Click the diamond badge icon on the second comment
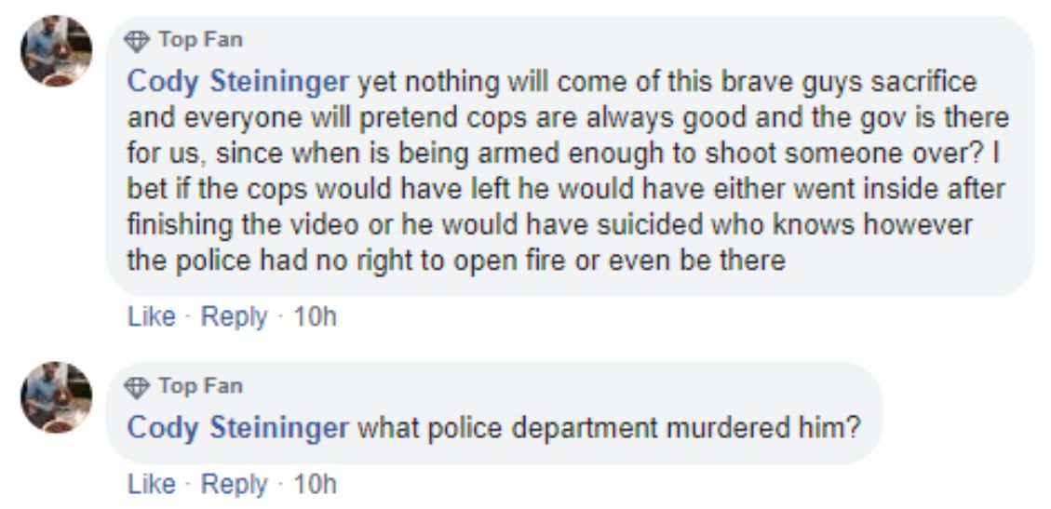This screenshot has width=1051, height=509. [x=138, y=388]
